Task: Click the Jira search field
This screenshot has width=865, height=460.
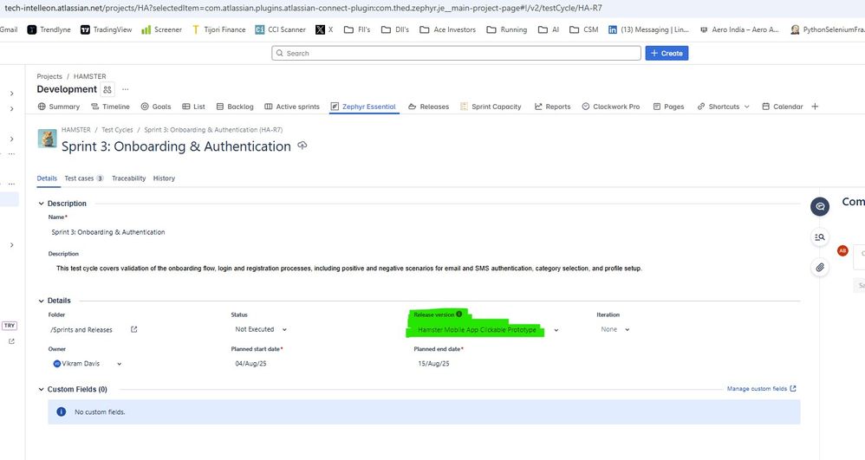Action: (x=456, y=53)
